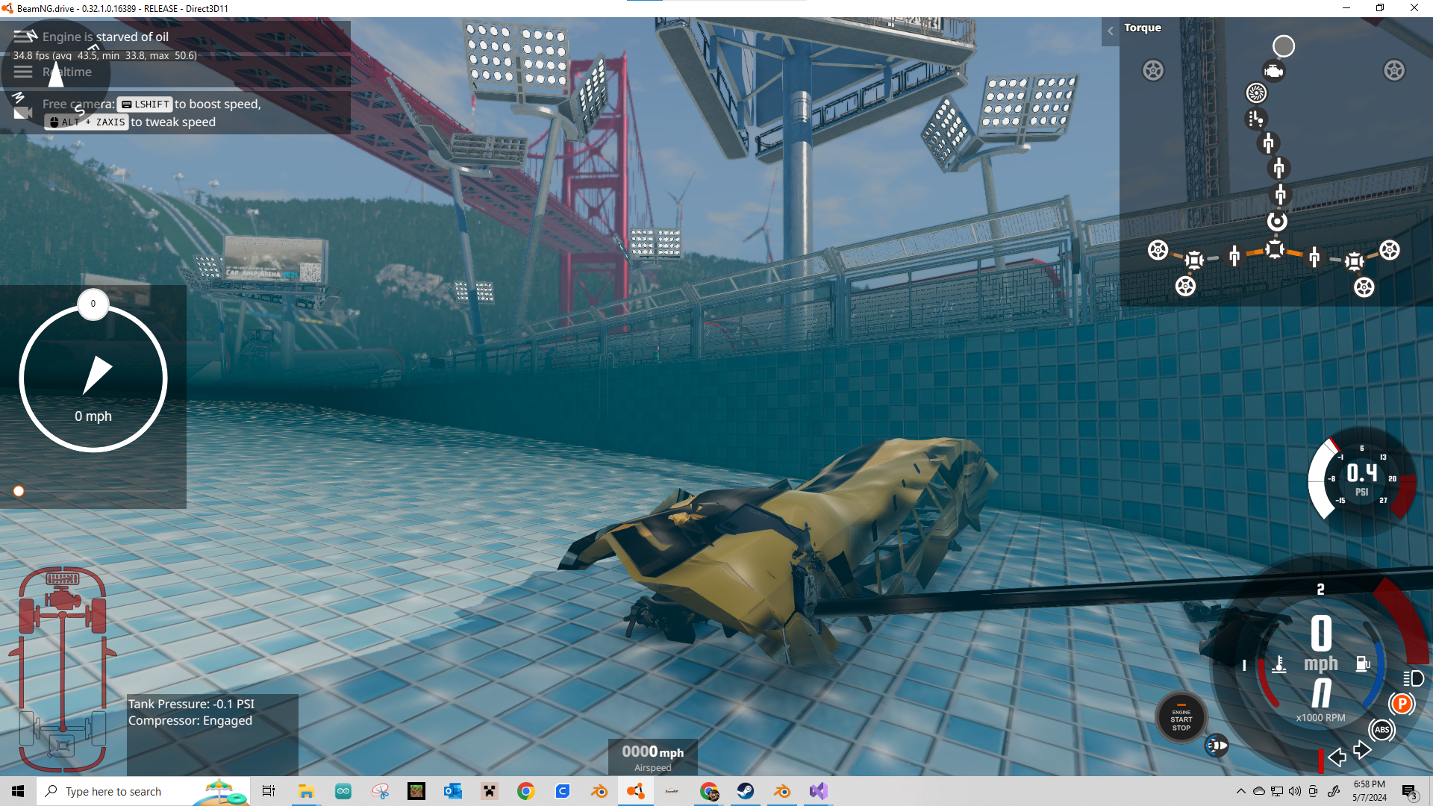1433x806 pixels.
Task: Select the right rear differential icon
Action: pos(1354,261)
